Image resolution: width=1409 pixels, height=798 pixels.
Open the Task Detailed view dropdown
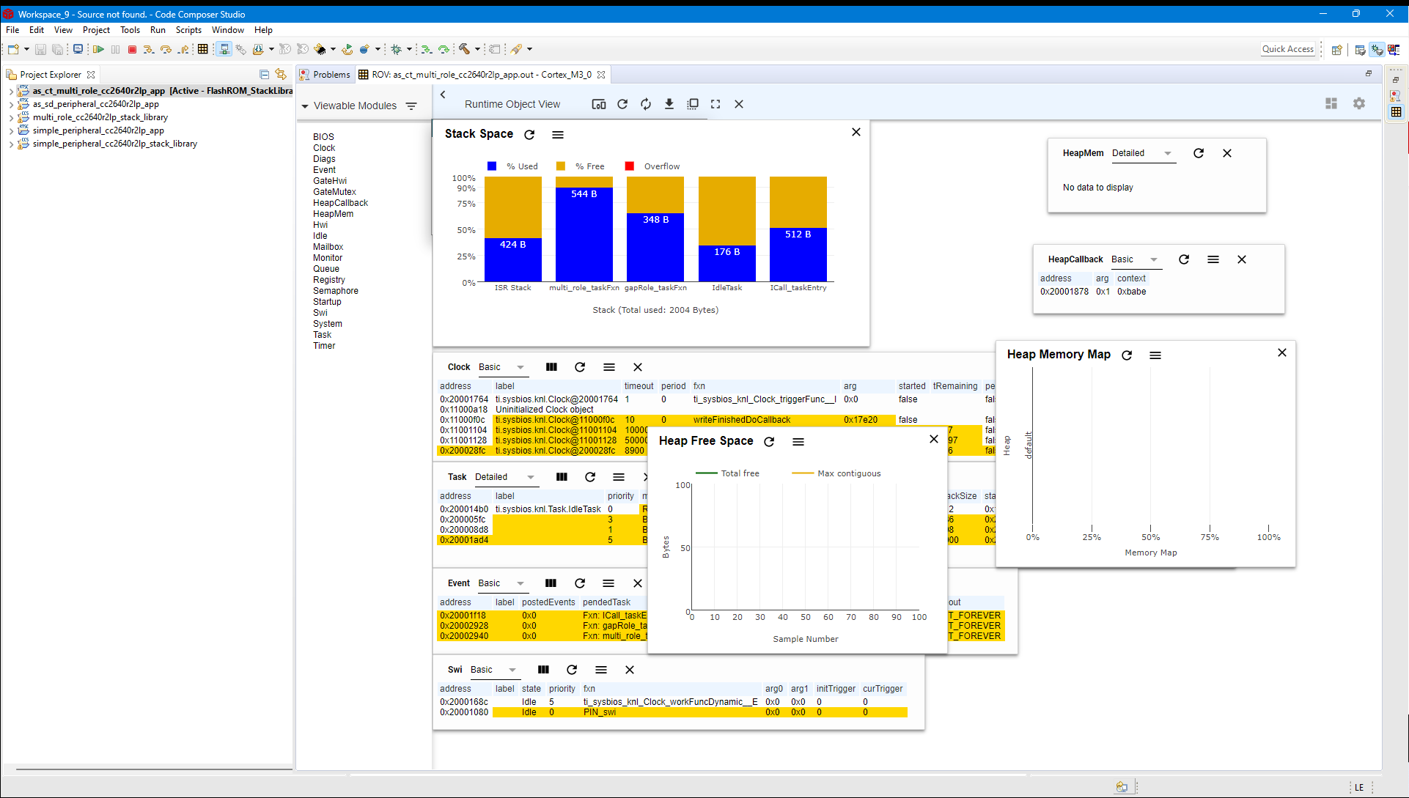(506, 477)
